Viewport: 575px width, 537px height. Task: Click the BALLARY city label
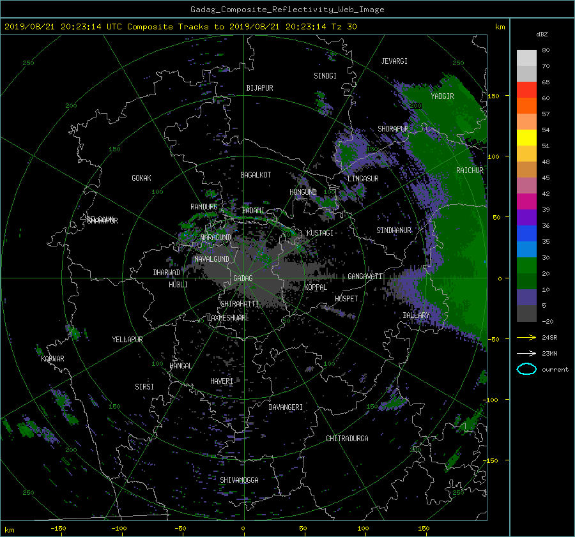click(x=416, y=315)
